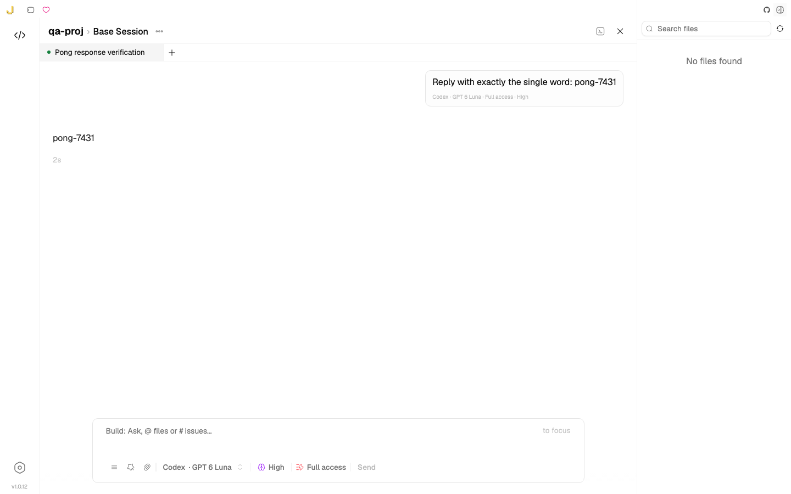
Task: Change the High reasoning effort setting
Action: [271, 467]
